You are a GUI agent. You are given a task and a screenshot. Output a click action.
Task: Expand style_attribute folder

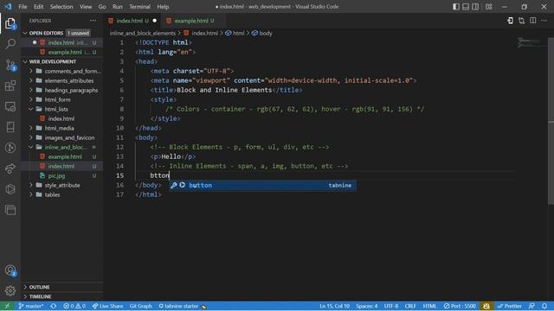coord(62,186)
